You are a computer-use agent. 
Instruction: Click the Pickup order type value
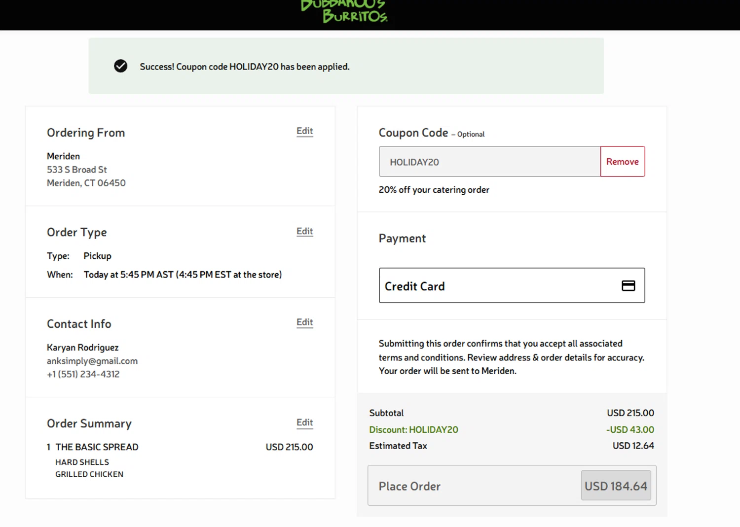97,256
